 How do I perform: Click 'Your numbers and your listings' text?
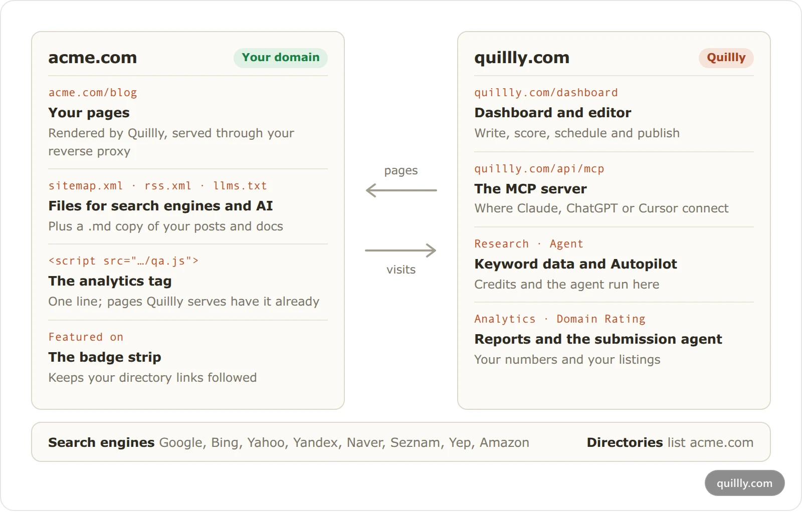pyautogui.click(x=567, y=360)
